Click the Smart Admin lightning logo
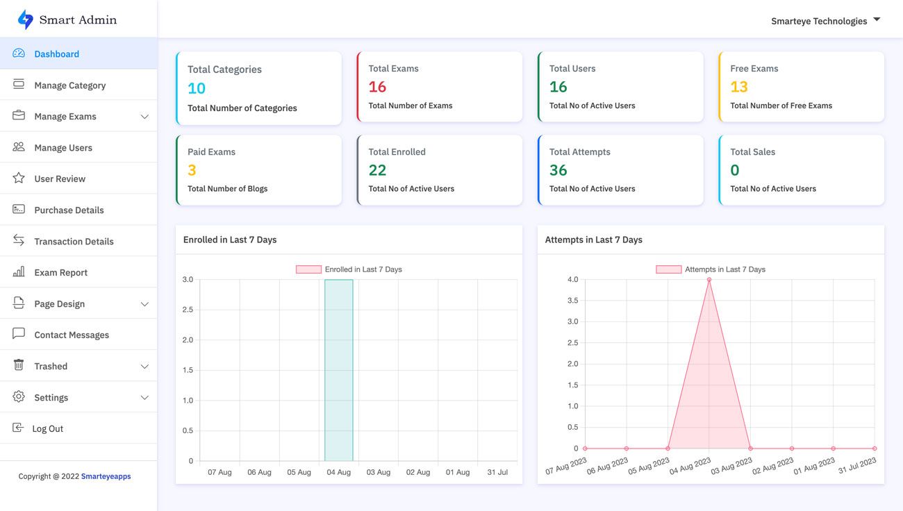The width and height of the screenshot is (903, 511). (25, 20)
